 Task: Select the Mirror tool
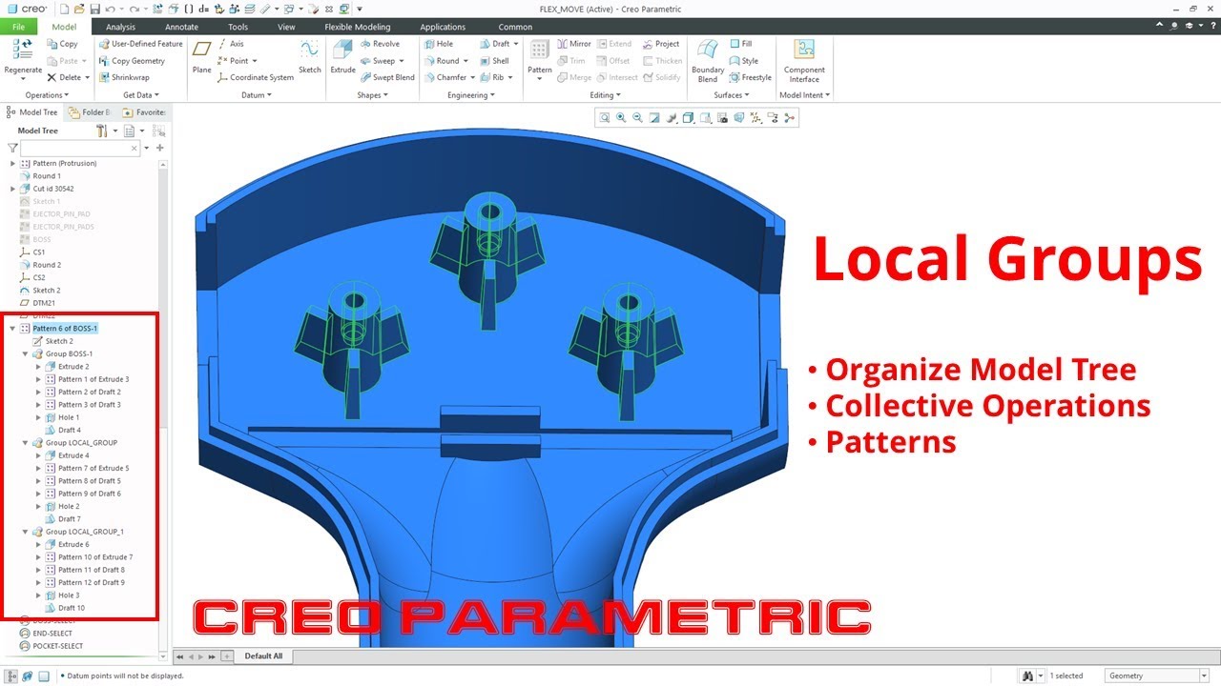(x=573, y=44)
